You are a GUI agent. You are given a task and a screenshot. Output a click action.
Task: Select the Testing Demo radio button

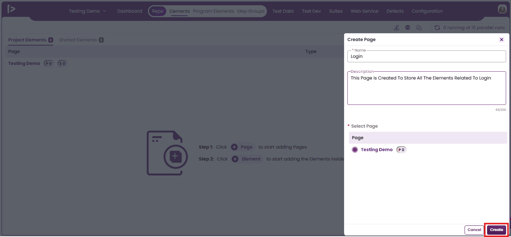pos(355,150)
